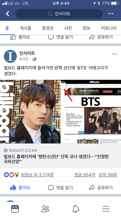Viewport: 121px width, 216px height.
Task: Switch to the 사진 tab
Action: (68, 28)
